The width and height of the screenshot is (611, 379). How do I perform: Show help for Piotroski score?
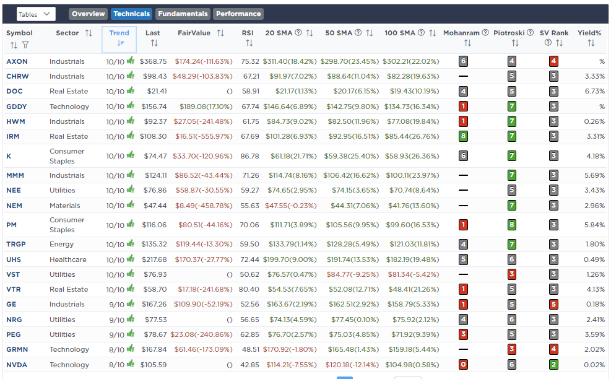pyautogui.click(x=531, y=33)
